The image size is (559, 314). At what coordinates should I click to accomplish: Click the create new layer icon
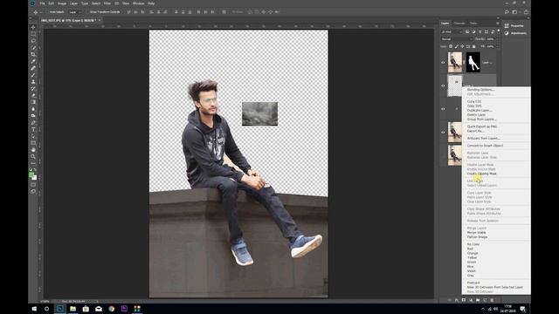point(485,300)
